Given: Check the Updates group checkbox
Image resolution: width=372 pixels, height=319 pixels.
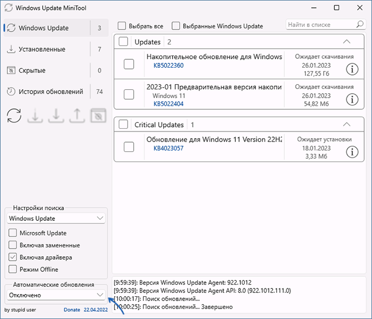Looking at the screenshot, I should click(x=123, y=42).
